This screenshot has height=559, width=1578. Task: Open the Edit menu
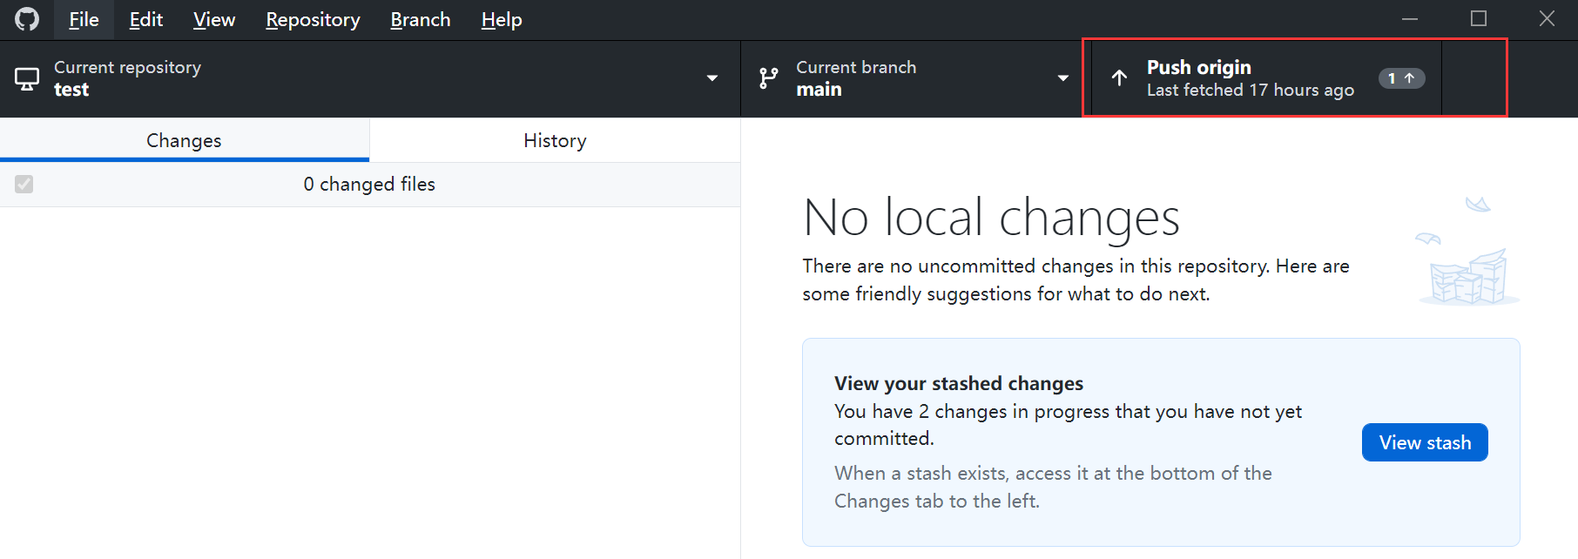(145, 19)
